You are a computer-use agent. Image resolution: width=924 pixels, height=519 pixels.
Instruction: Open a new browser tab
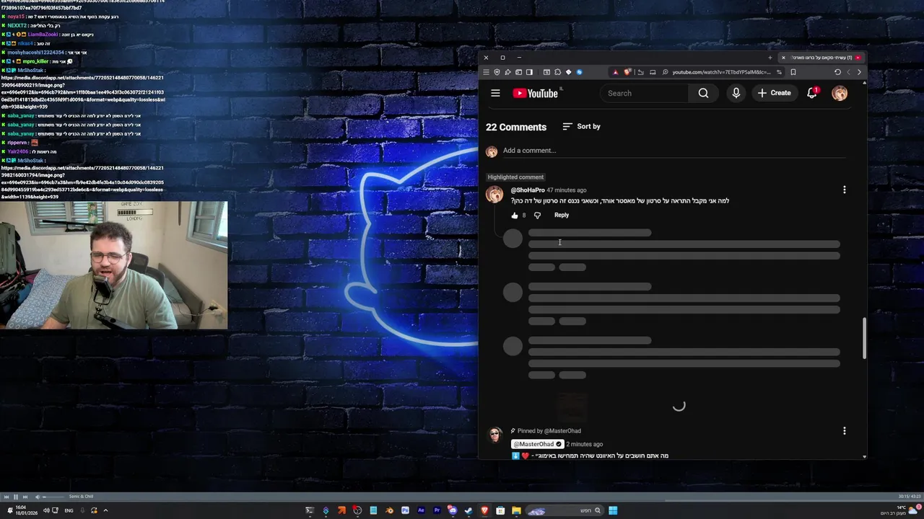770,58
